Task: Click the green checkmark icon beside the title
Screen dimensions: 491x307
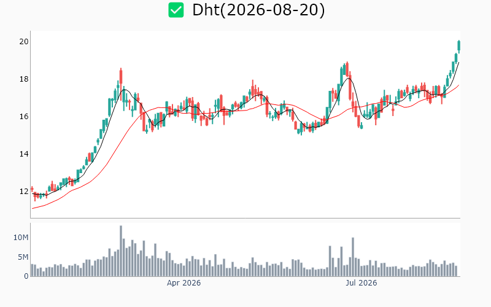Action: click(176, 10)
